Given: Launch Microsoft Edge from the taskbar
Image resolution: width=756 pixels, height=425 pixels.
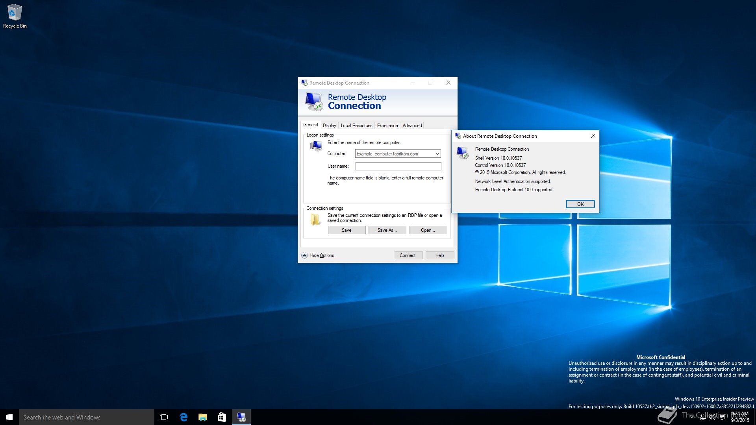Looking at the screenshot, I should [x=183, y=417].
